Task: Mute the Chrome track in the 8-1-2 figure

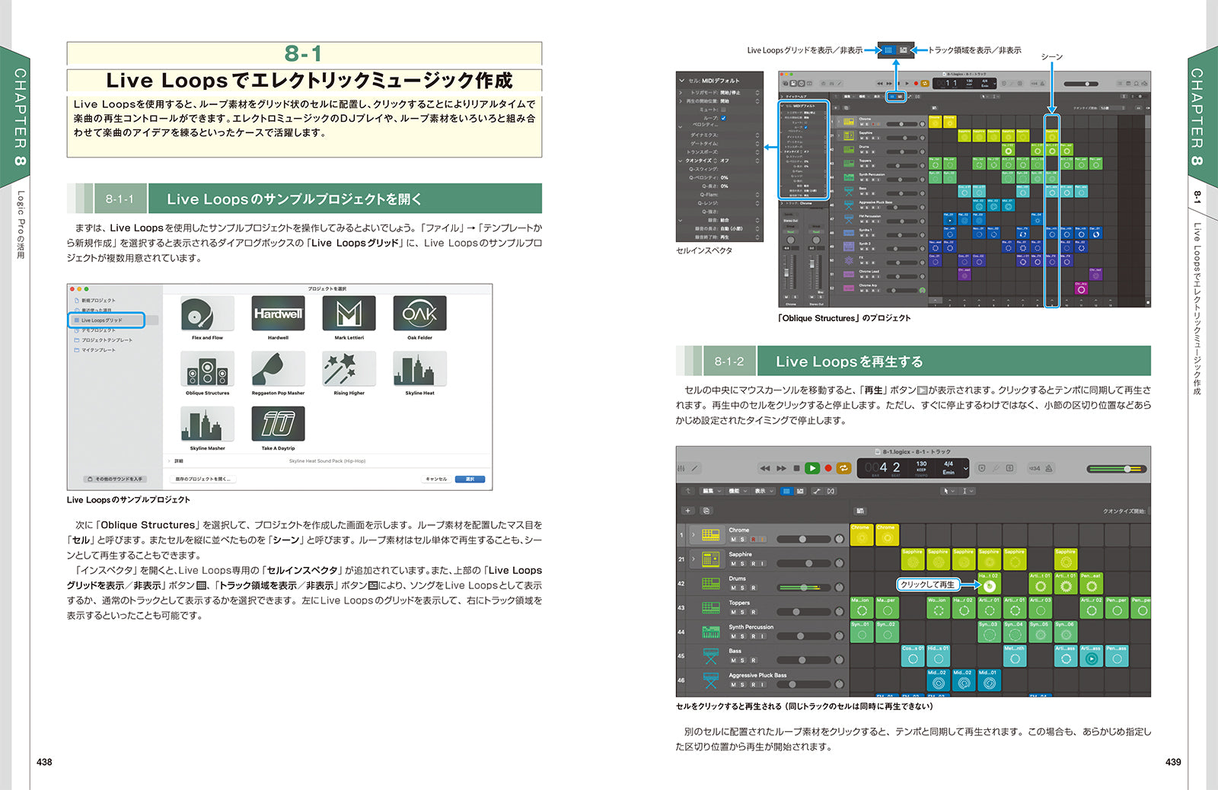Action: 734,539
